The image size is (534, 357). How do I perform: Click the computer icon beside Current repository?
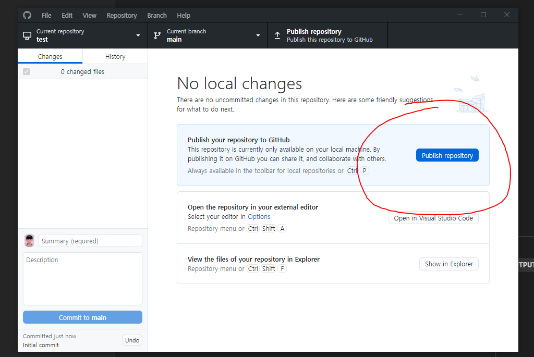click(27, 35)
